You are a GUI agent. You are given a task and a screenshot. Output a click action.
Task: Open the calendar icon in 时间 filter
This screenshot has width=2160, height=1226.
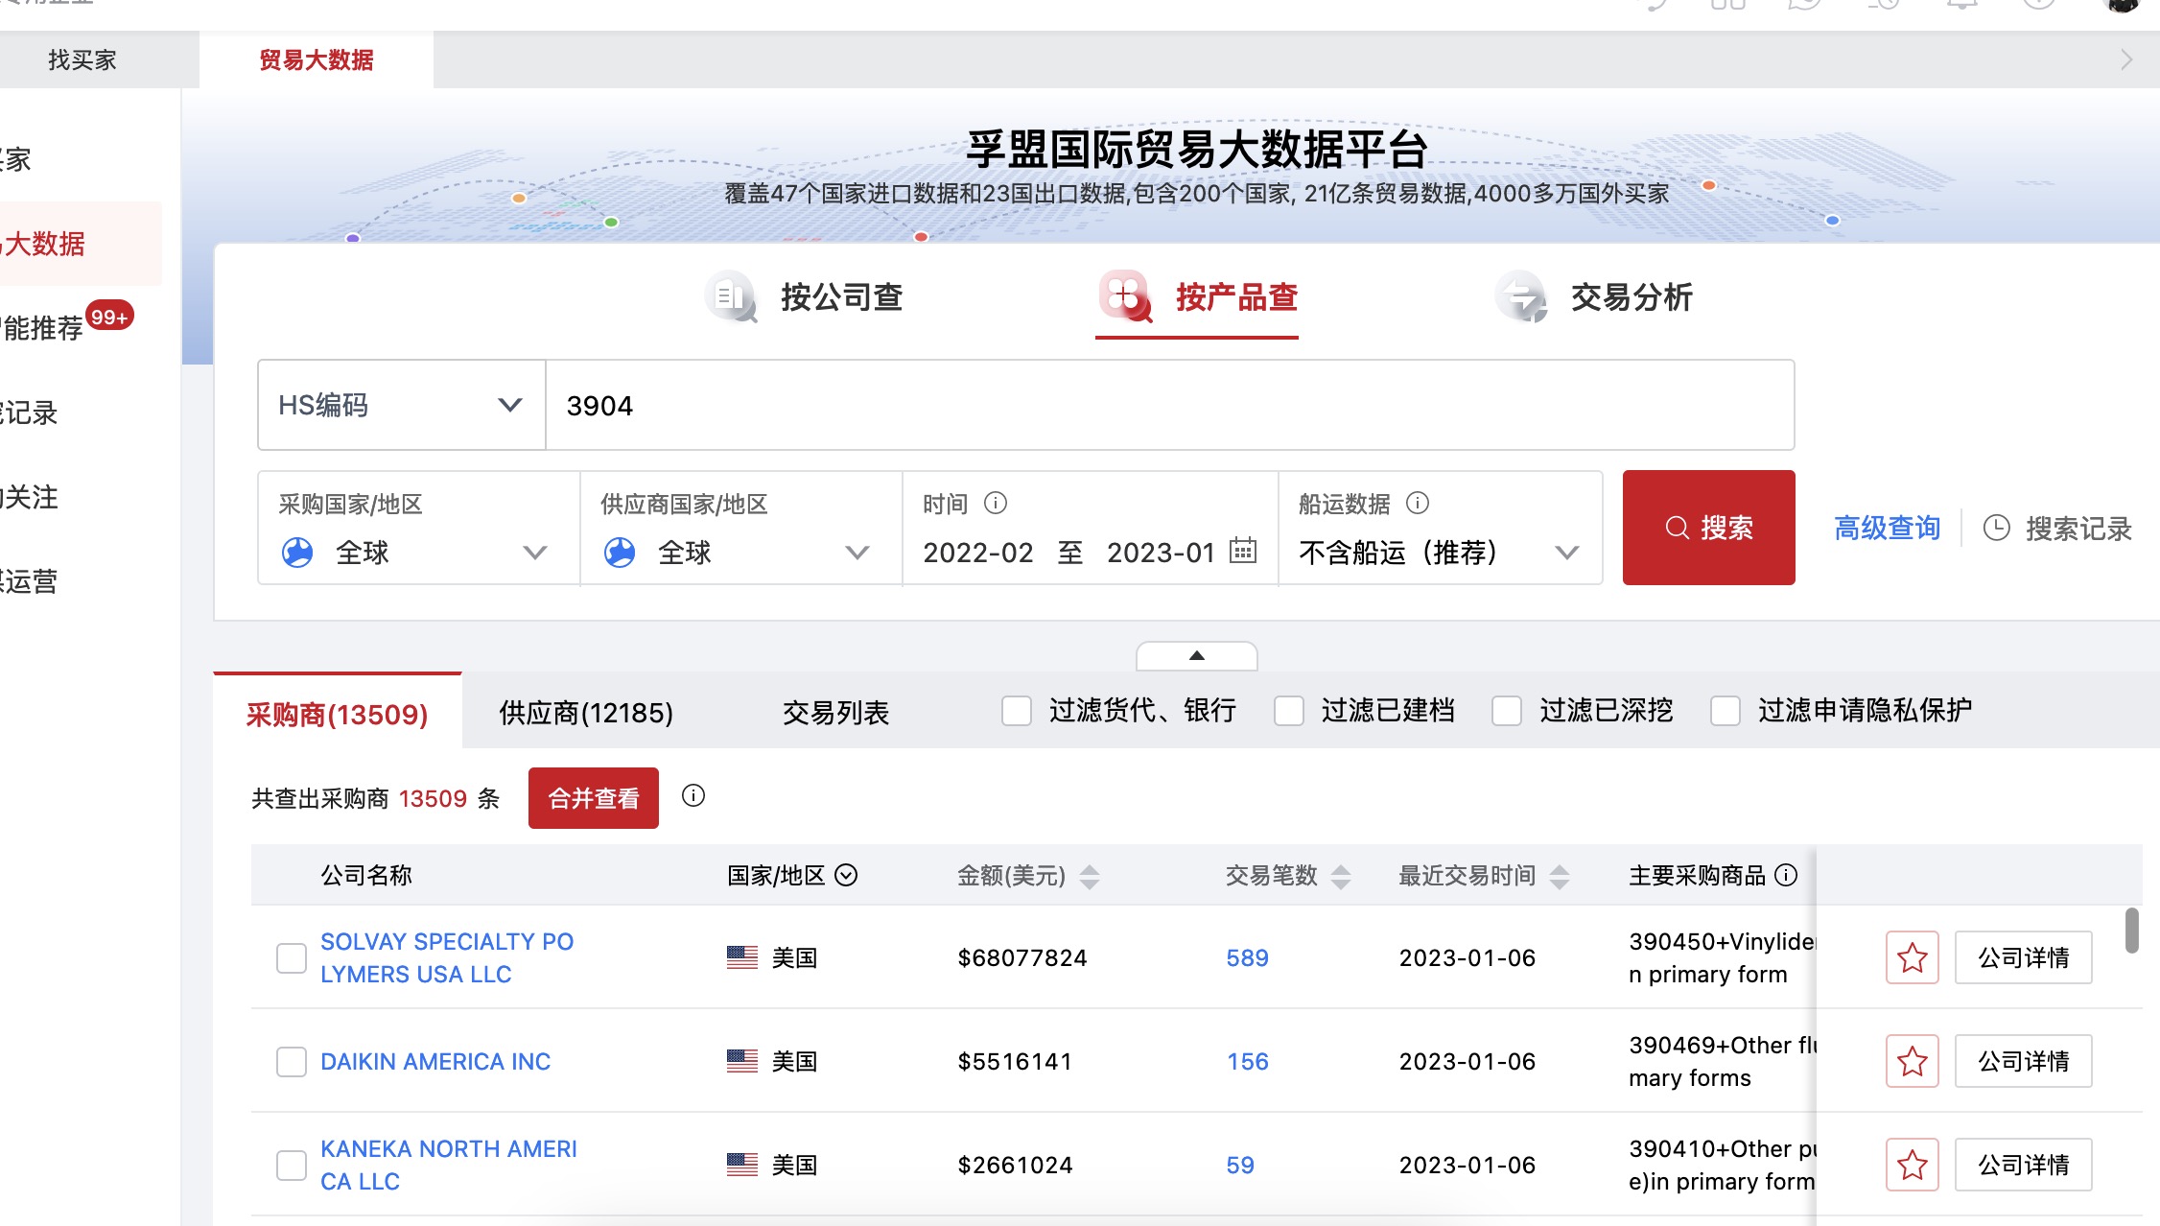point(1244,552)
